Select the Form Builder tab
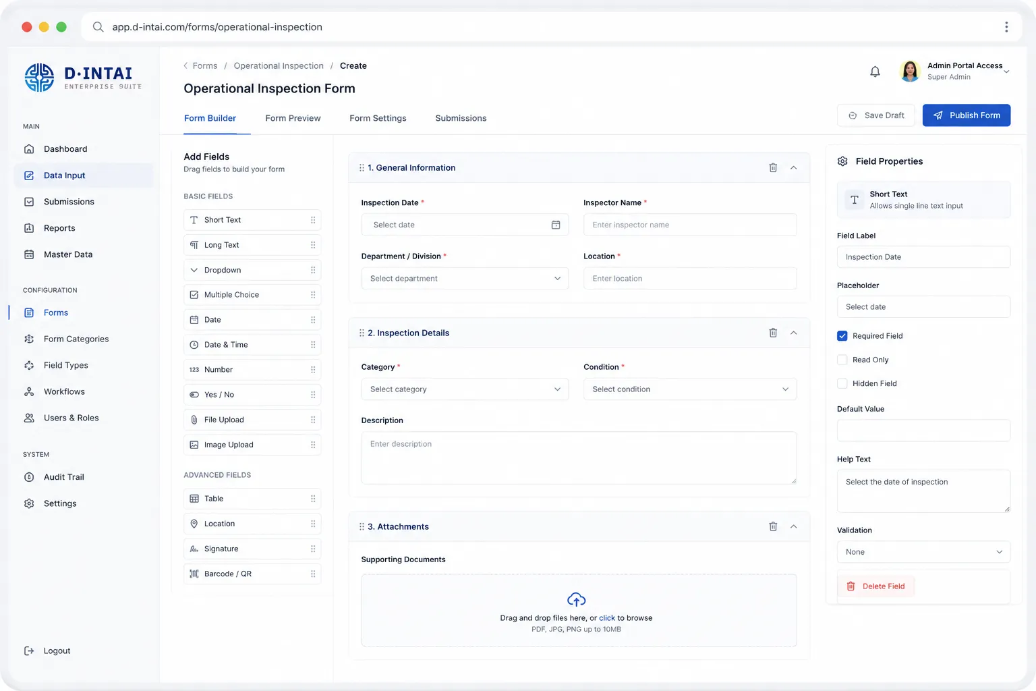This screenshot has height=691, width=1036. (x=210, y=118)
